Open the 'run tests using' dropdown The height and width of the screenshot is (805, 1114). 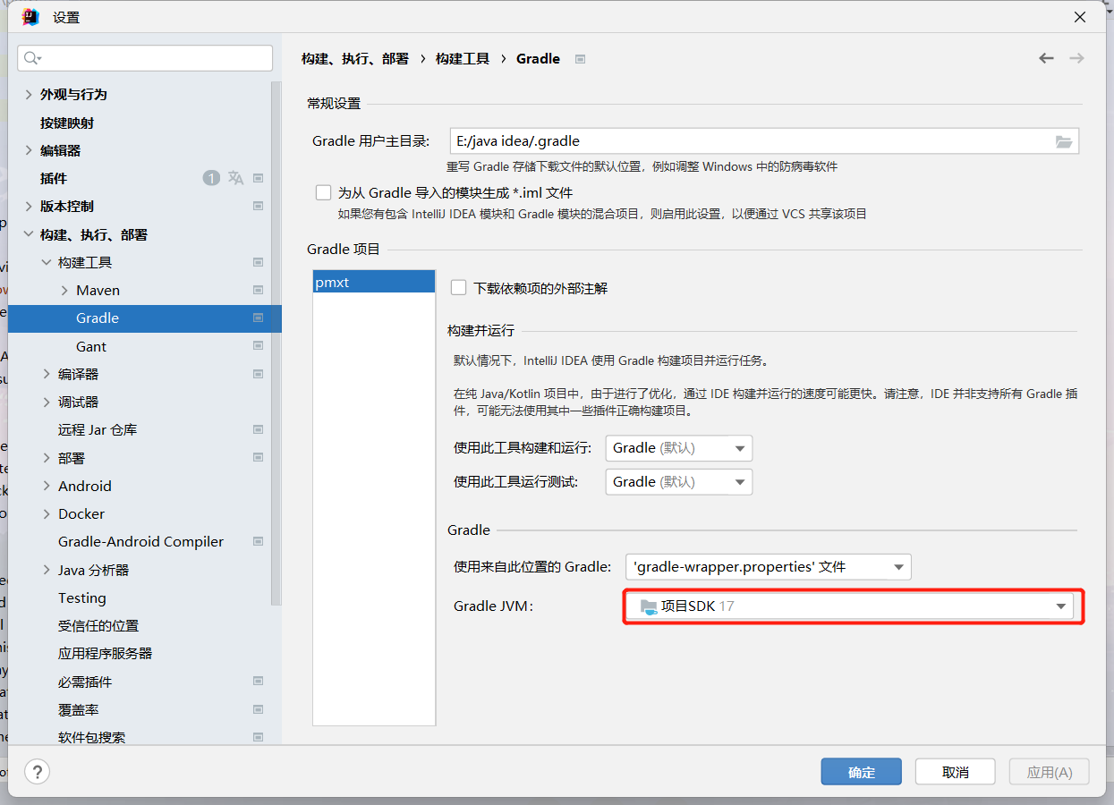(679, 481)
